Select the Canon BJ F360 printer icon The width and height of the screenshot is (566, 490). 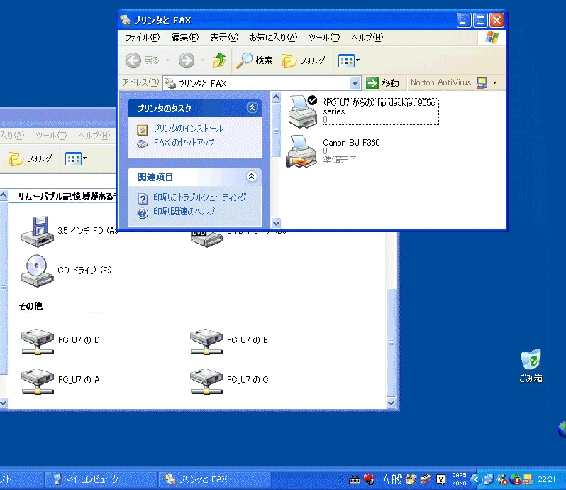[x=301, y=151]
